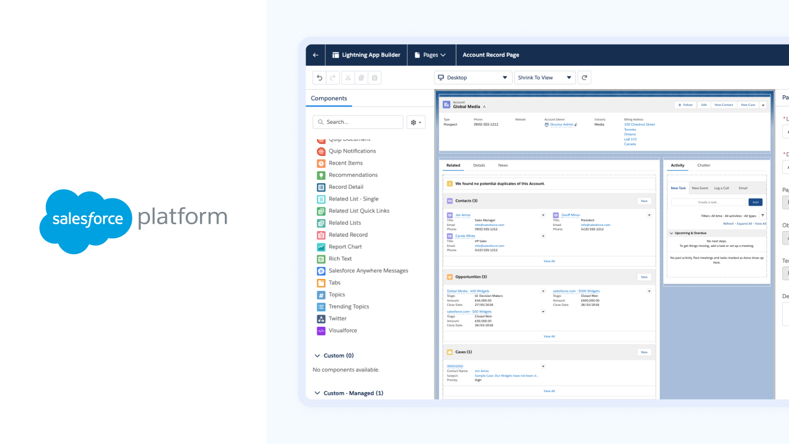Click the refresh canvas icon
The image size is (789, 444).
584,78
